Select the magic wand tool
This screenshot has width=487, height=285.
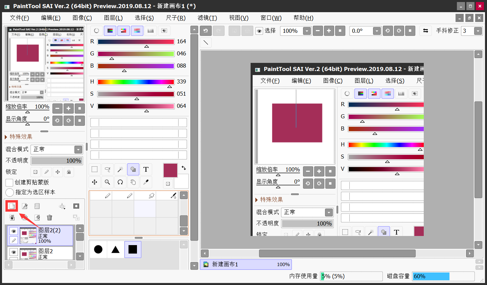pyautogui.click(x=120, y=169)
